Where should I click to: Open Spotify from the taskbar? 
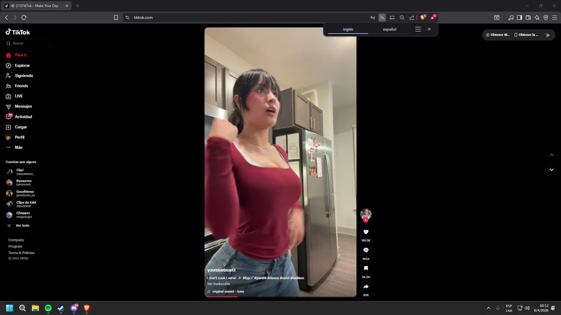[48, 308]
